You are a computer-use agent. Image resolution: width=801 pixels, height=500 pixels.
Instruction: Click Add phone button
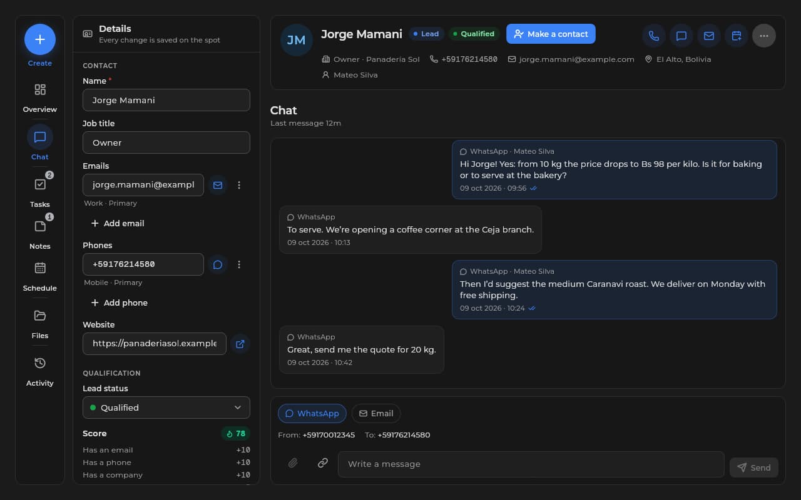point(119,302)
